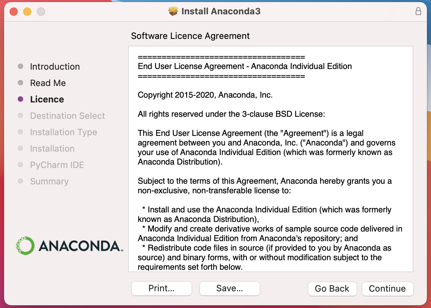Click the bullet next to Summary

point(19,181)
